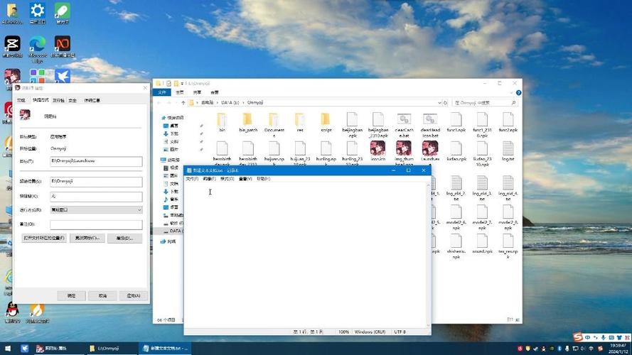
Task: Click the clearCache.bat file icon
Action: 404,119
